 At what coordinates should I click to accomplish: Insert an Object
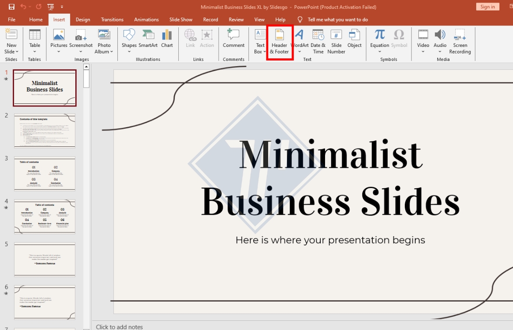click(x=355, y=39)
